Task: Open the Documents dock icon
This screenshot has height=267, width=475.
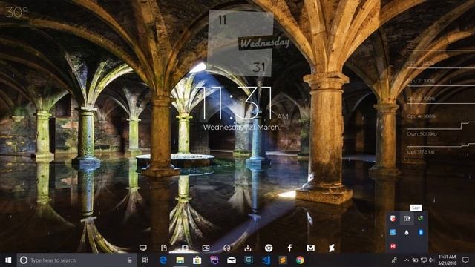Action: point(164,248)
